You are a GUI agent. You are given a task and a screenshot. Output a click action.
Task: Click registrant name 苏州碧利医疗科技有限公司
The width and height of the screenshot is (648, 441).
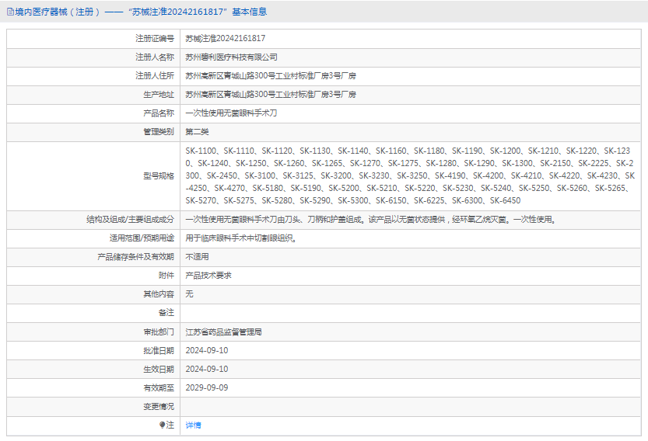click(231, 57)
